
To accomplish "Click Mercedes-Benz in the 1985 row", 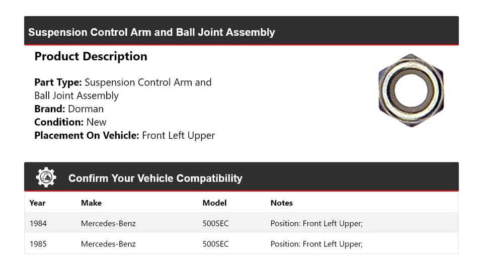I will [108, 244].
